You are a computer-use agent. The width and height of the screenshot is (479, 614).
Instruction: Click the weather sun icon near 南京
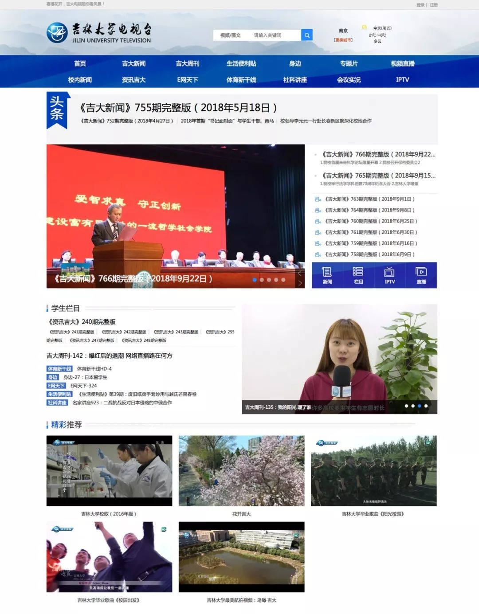(x=365, y=27)
